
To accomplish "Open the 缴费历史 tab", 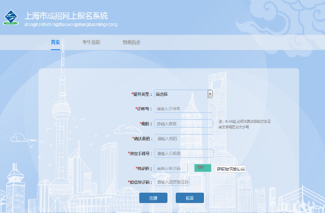I will click(x=132, y=42).
